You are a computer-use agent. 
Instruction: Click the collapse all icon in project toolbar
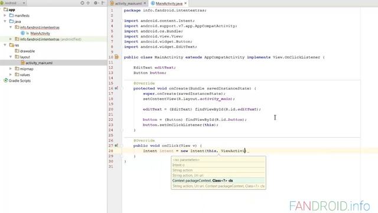(x=88, y=3)
